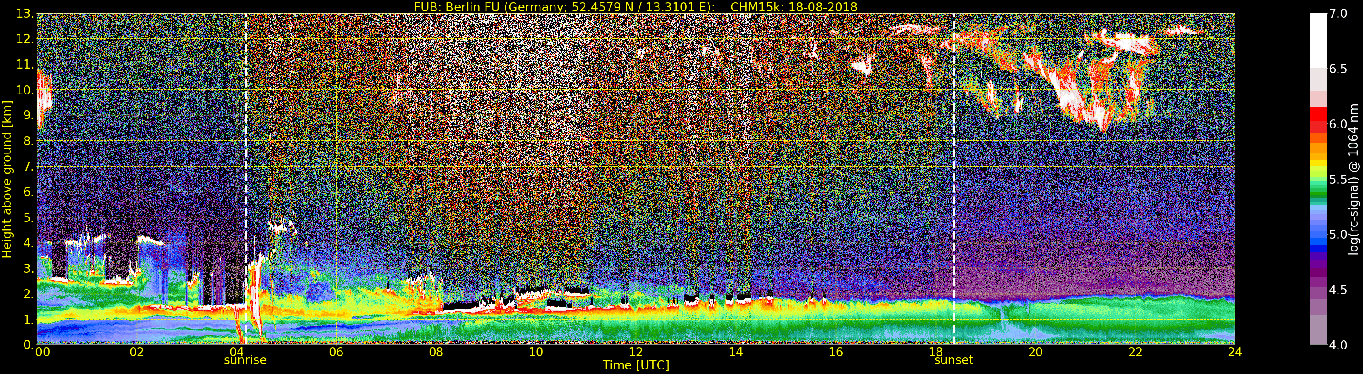The image size is (1363, 374).
Task: Click the time tick label '14'
Action: 735,352
